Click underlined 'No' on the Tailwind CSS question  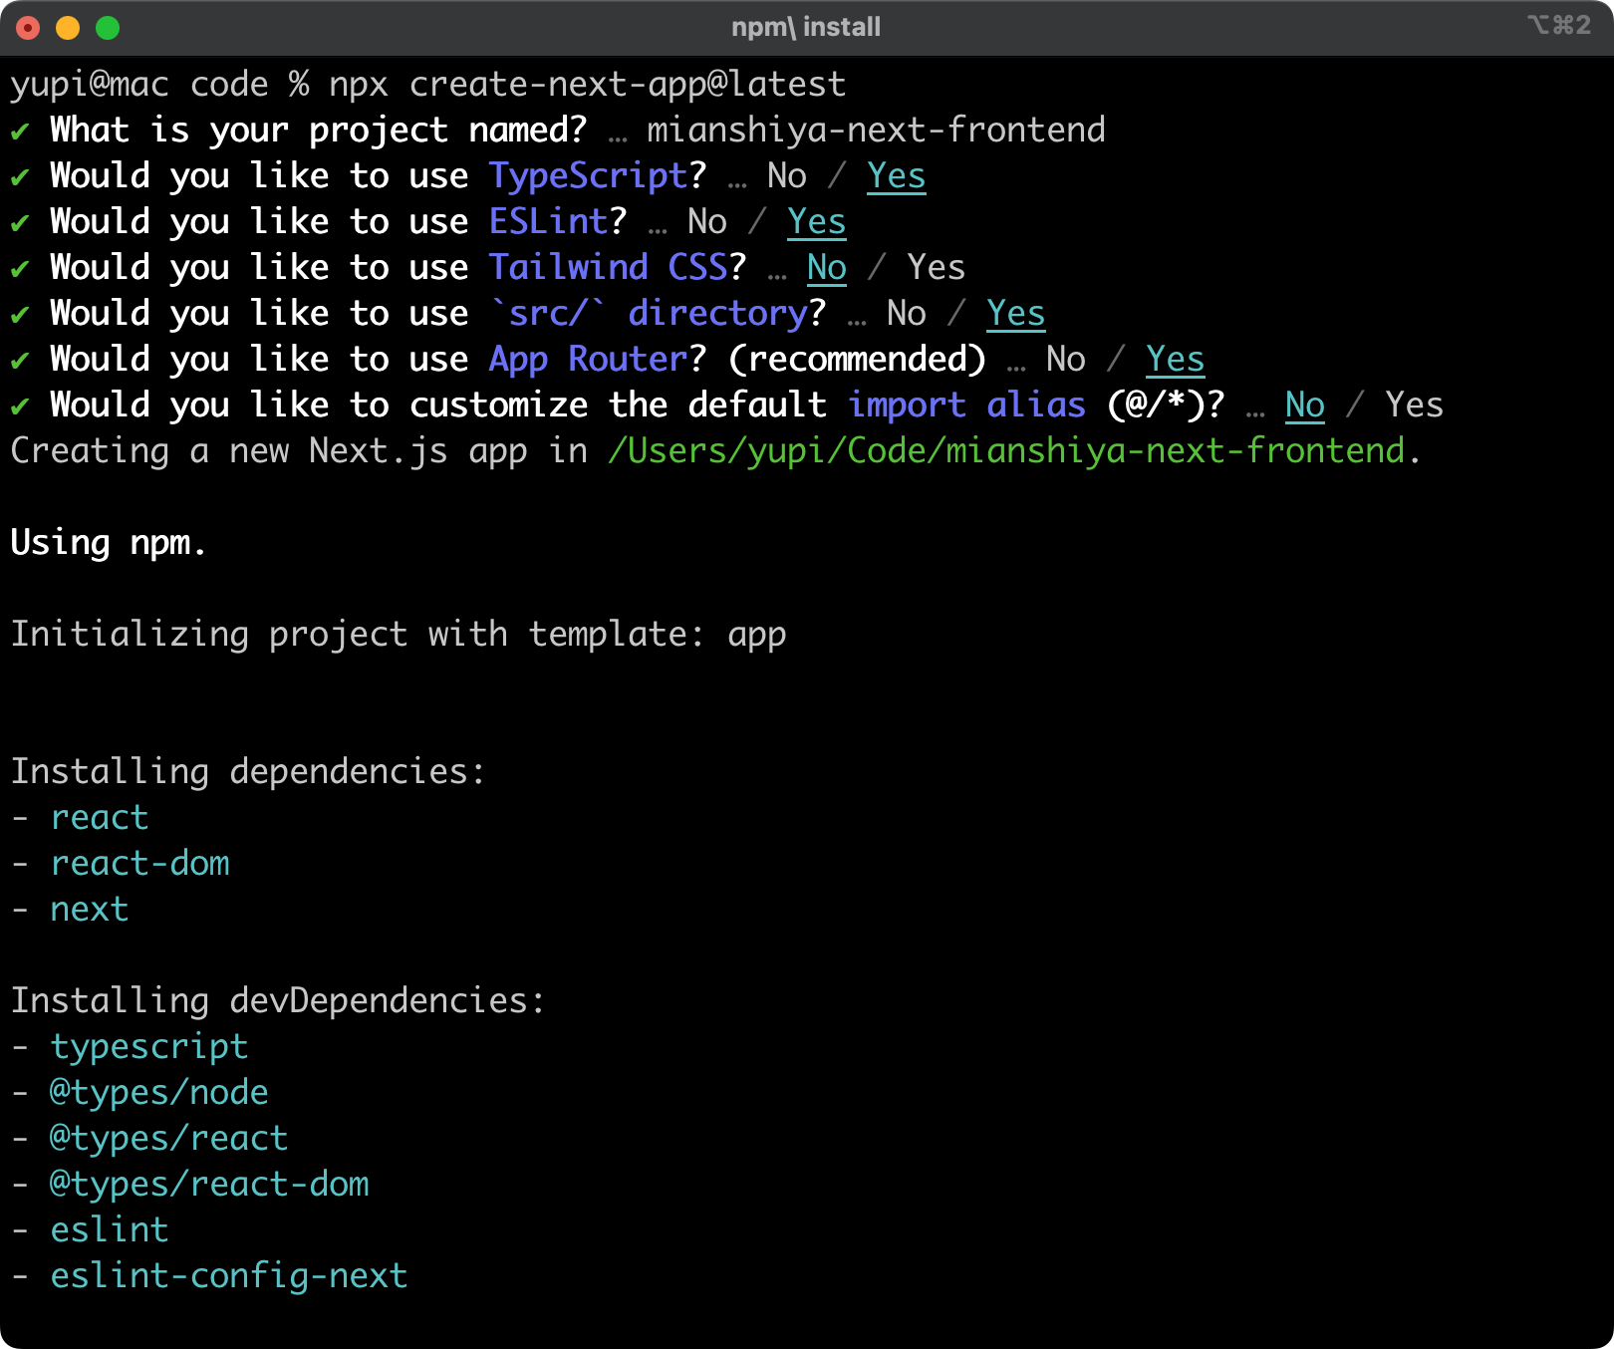pos(827,268)
